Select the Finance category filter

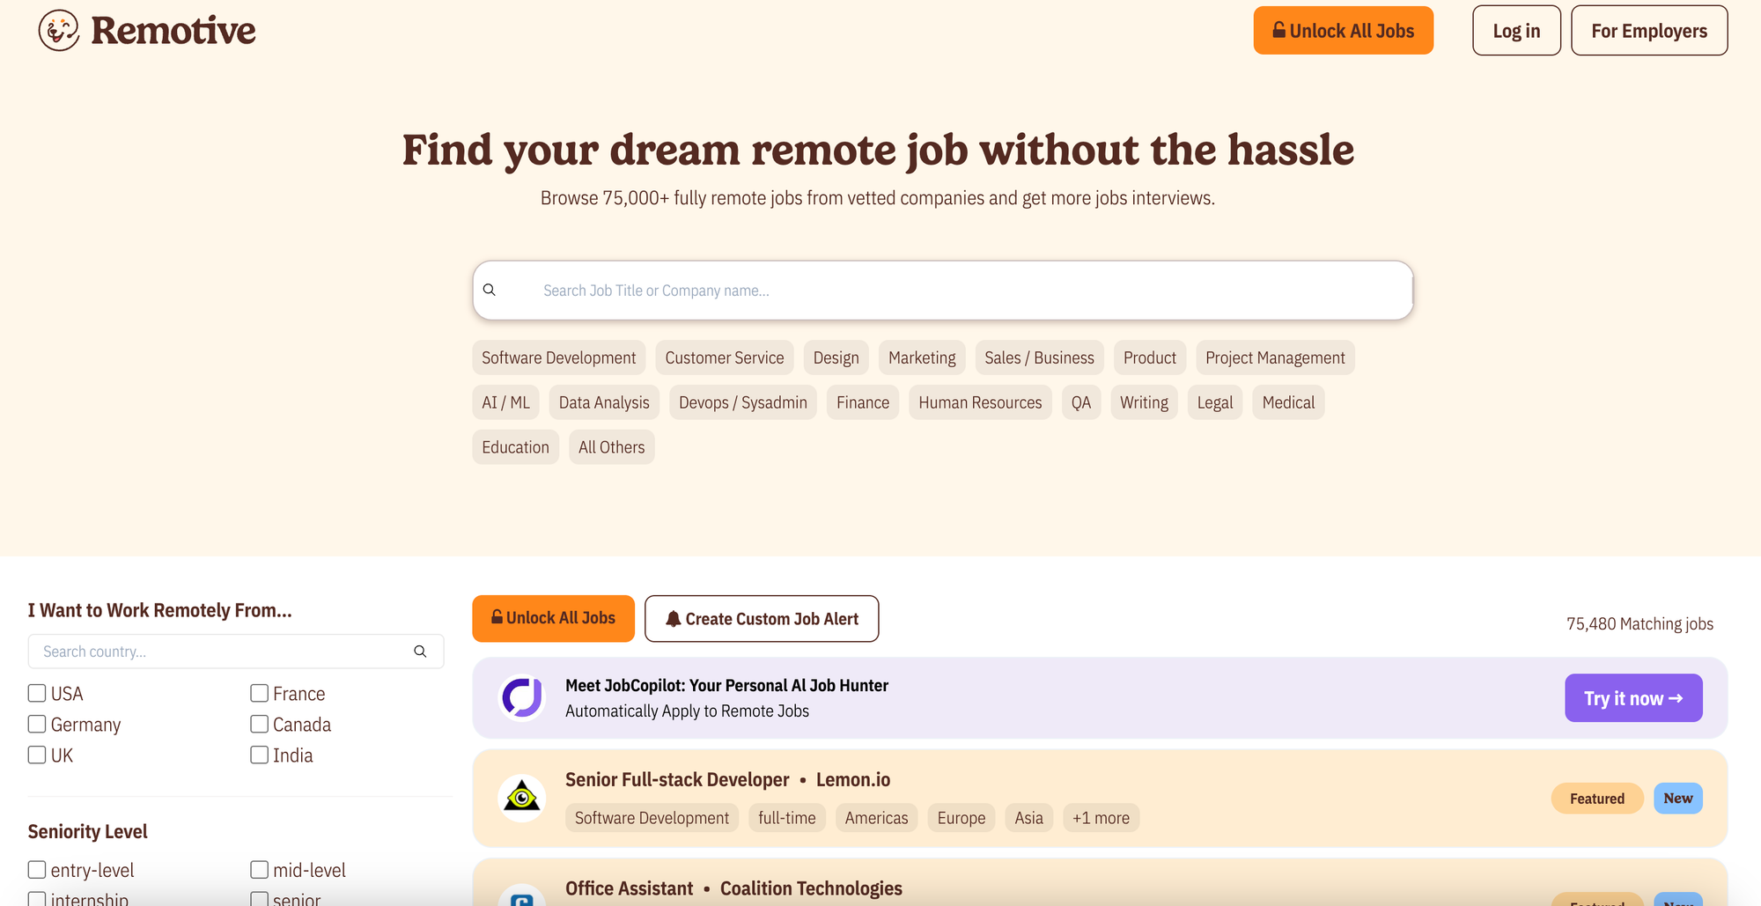pyautogui.click(x=862, y=402)
